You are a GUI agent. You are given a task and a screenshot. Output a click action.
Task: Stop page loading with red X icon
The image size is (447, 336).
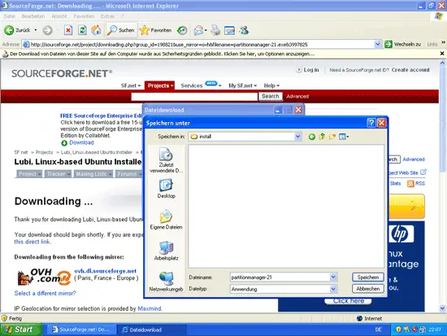coord(68,30)
